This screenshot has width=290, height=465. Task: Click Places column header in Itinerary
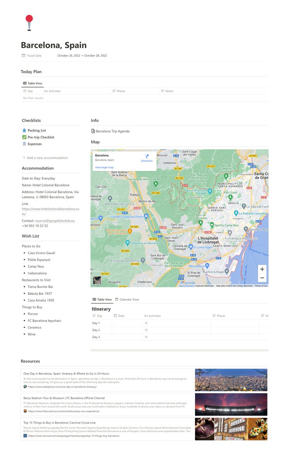(x=235, y=316)
